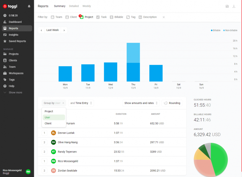Click the Rounding clock button
This screenshot has width=242, height=177.
[172, 103]
